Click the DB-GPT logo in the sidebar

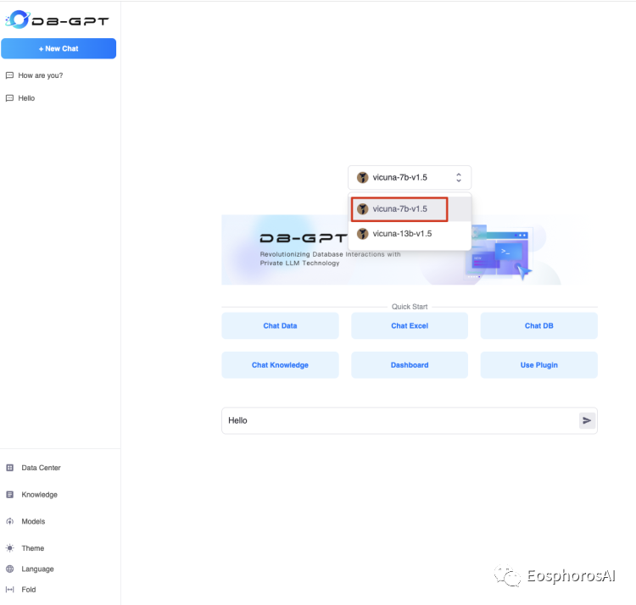pyautogui.click(x=57, y=19)
